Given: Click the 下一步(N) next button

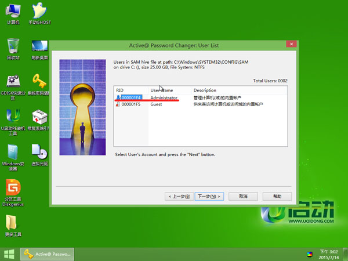Looking at the screenshot, I should pos(209,197).
